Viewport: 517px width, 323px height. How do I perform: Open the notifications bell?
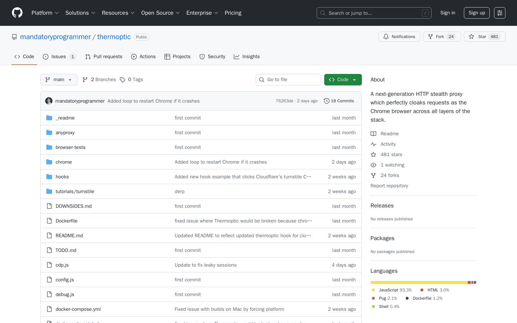(386, 36)
